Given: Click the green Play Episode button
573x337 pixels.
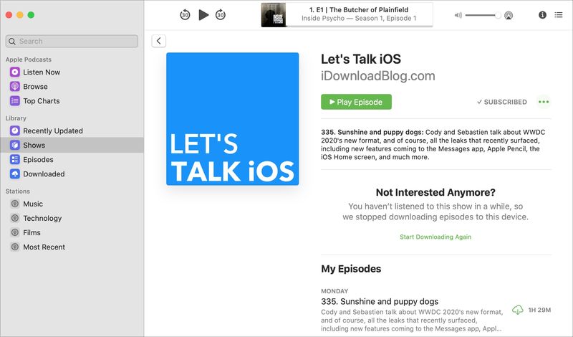Looking at the screenshot, I should [x=356, y=102].
